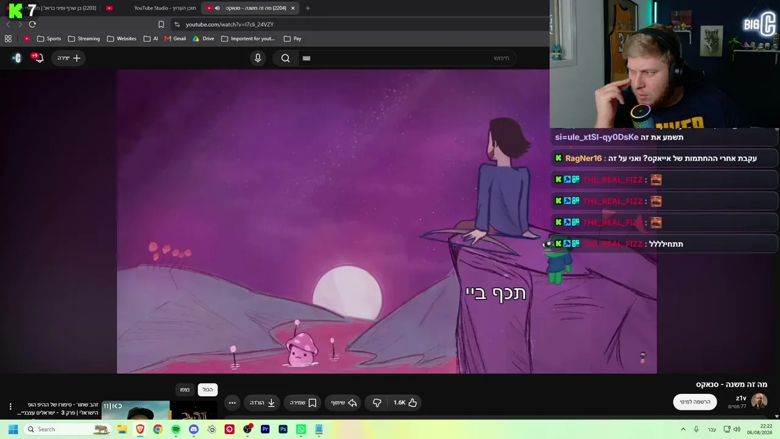Image resolution: width=780 pixels, height=439 pixels.
Task: Select the נצפו filter chip
Action: 185,390
